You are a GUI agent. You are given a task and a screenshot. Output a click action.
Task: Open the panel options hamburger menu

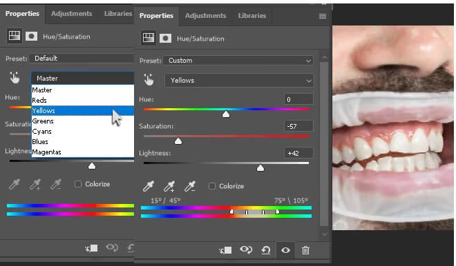[322, 16]
